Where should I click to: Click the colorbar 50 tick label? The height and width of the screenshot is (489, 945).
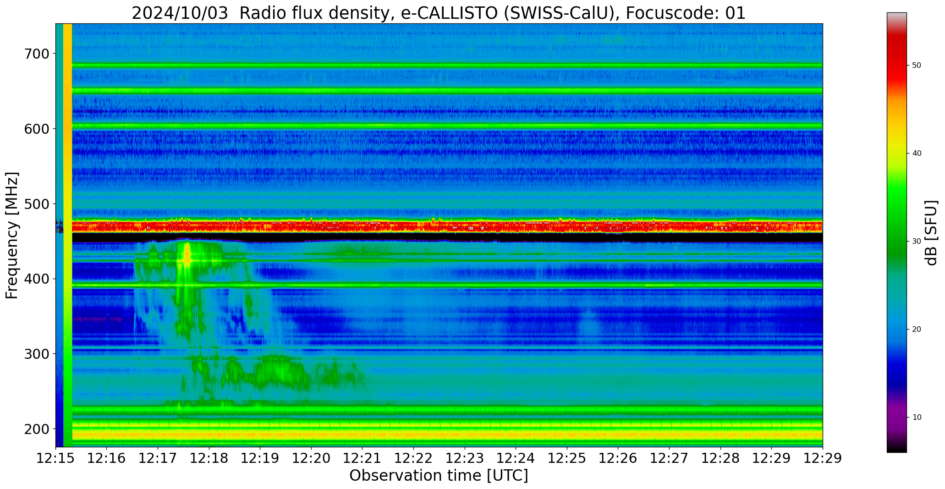[917, 66]
